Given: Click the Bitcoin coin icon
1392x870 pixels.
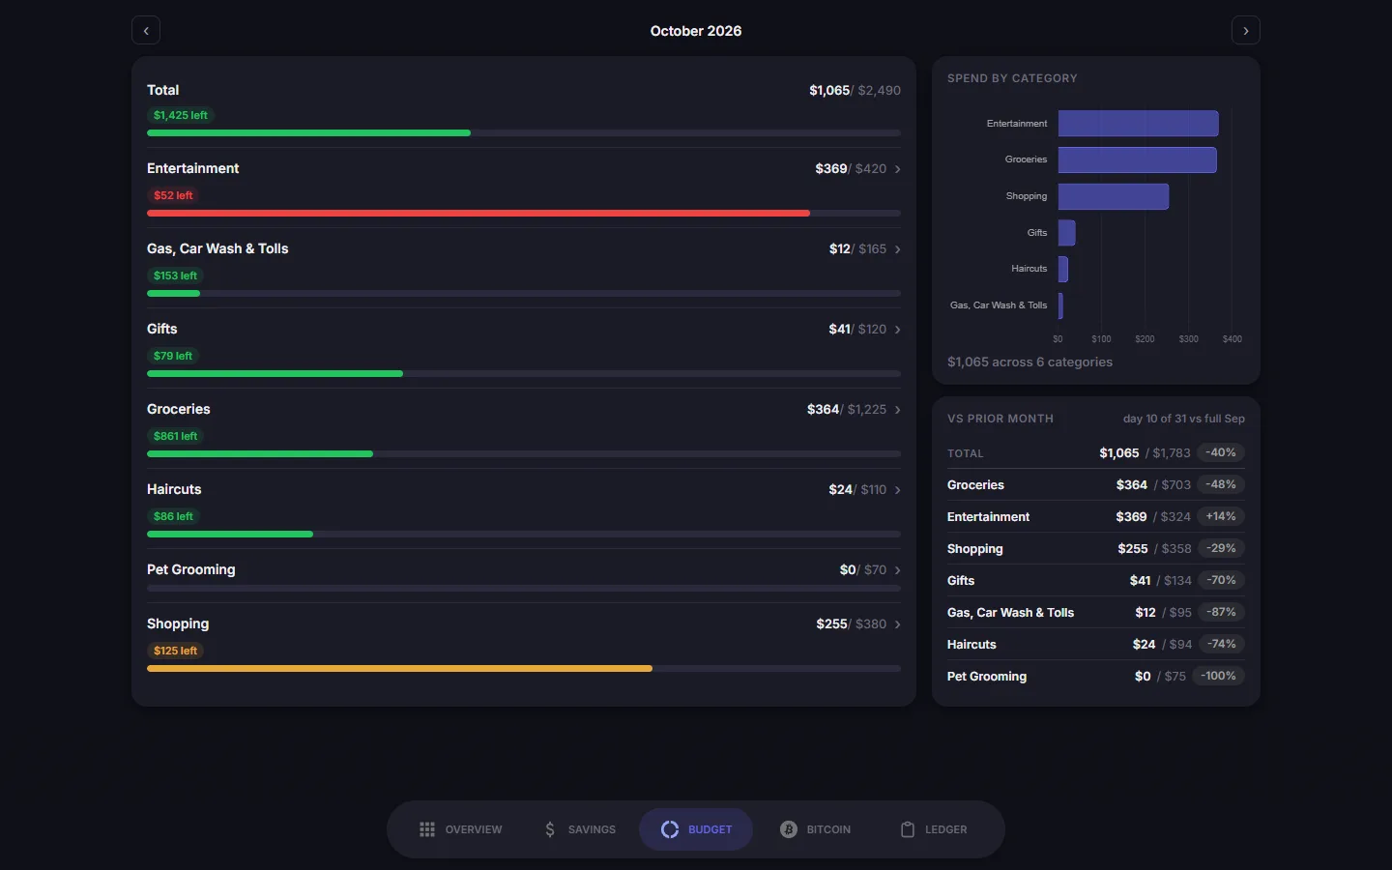Looking at the screenshot, I should coord(789,829).
